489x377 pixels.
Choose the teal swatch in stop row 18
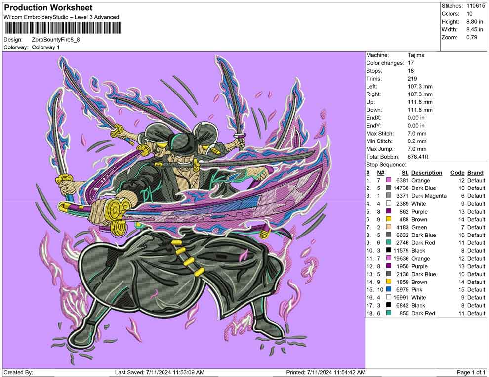[389, 313]
